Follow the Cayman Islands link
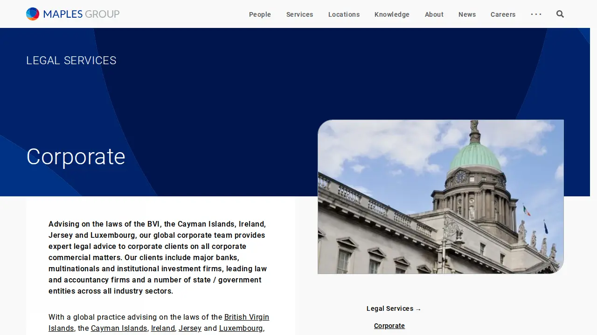The width and height of the screenshot is (597, 335). point(119,328)
